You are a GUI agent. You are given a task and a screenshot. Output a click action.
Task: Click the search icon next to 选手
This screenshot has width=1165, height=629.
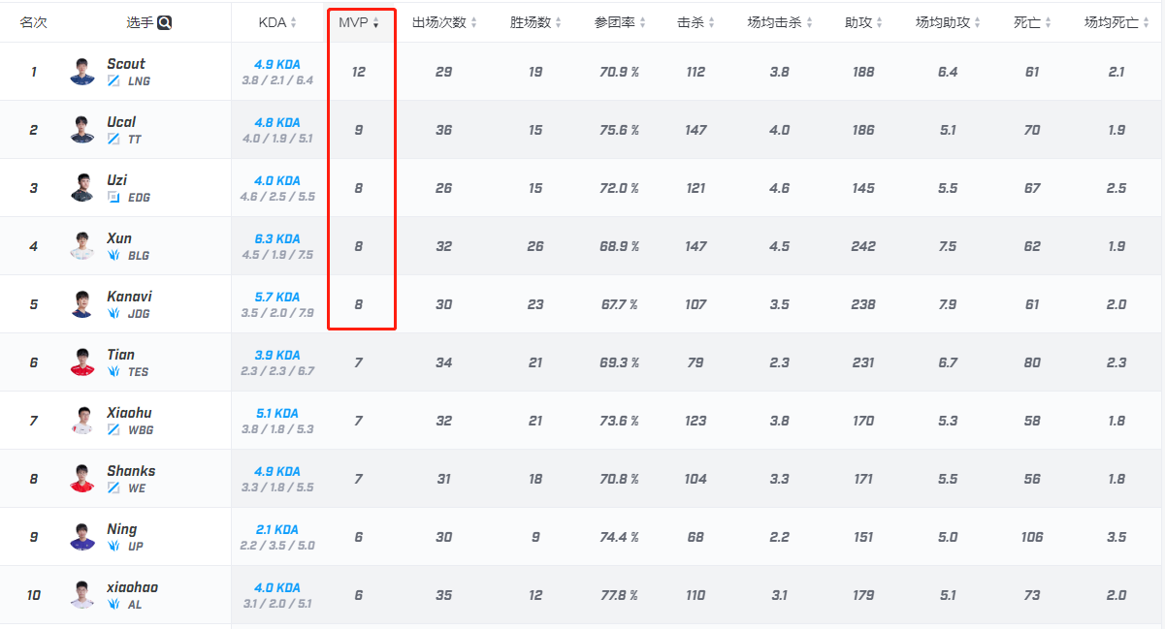pos(165,22)
